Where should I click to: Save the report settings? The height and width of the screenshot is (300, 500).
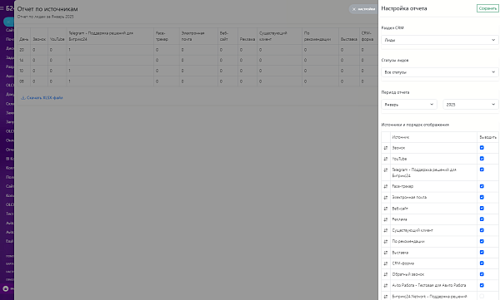tap(487, 8)
